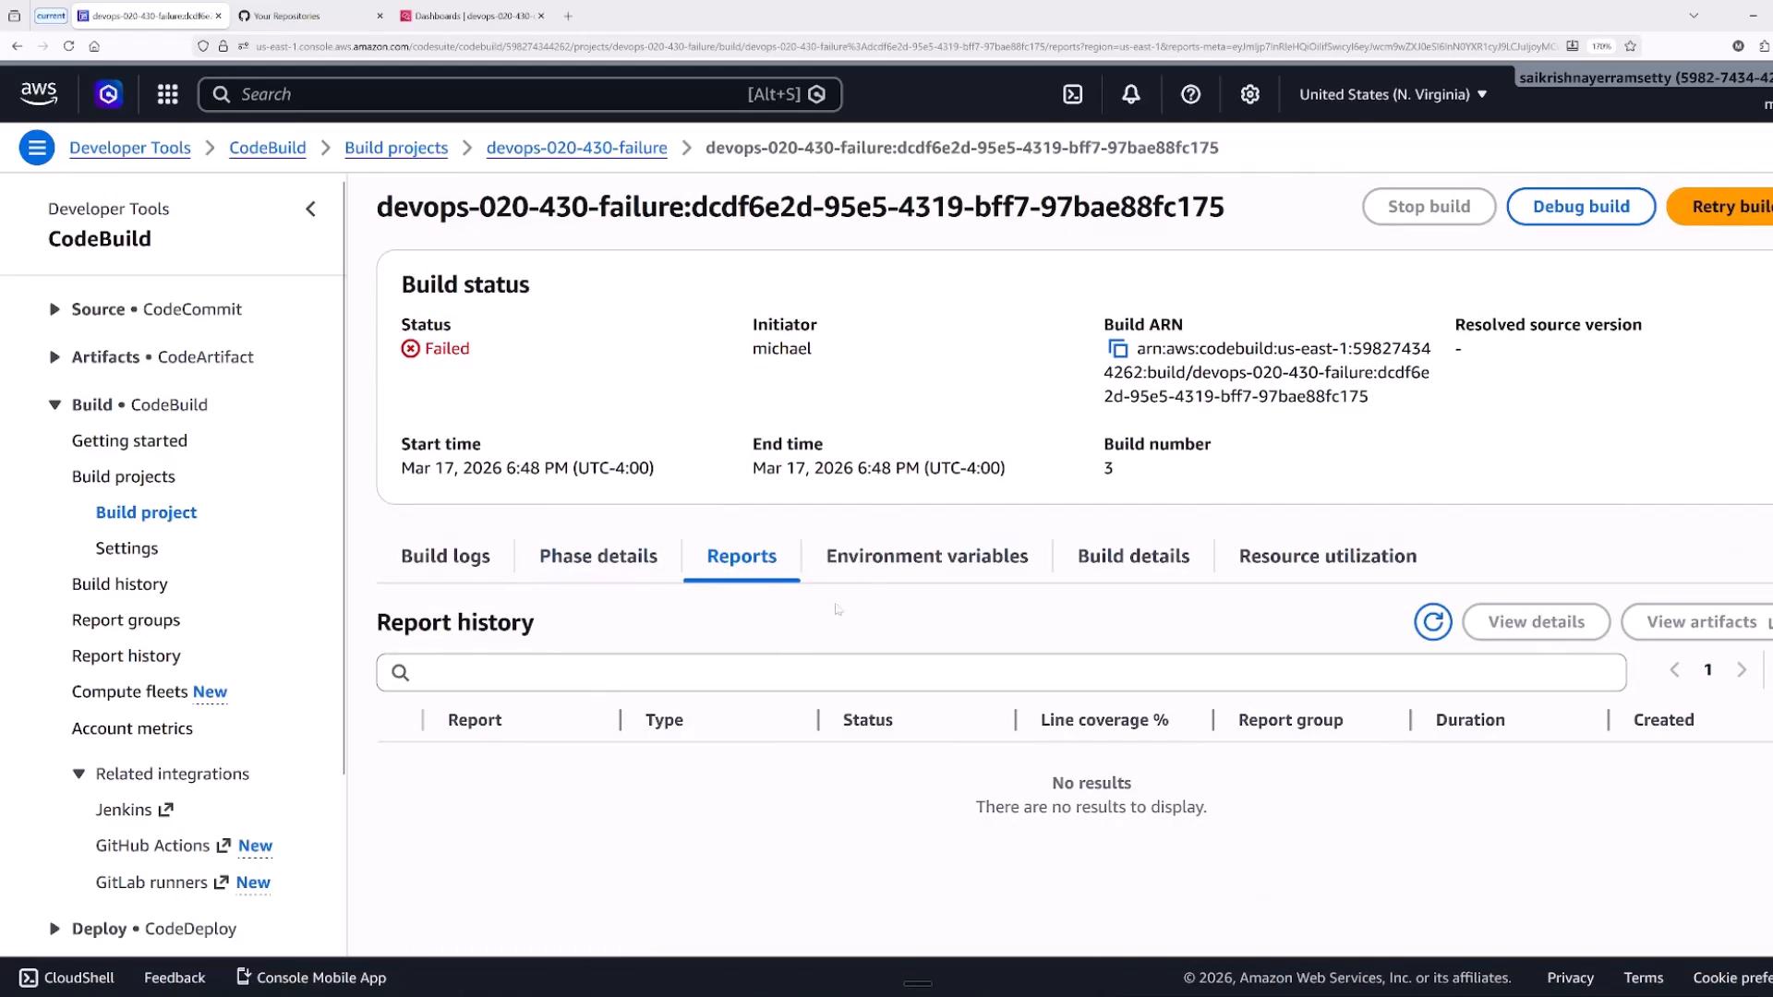This screenshot has width=1773, height=997.
Task: Click the AWS logo home icon
Action: point(39,93)
